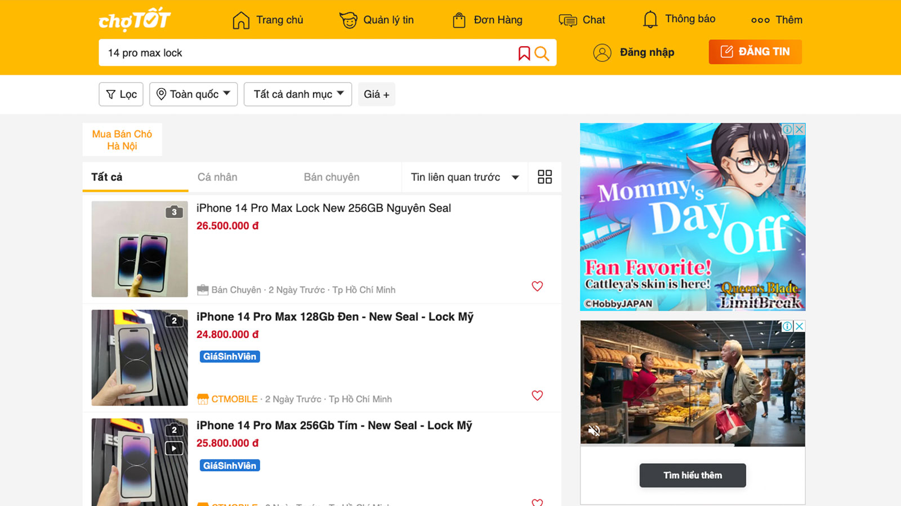Click Đăng nhập login link
Viewport: 901px width, 506px height.
(x=634, y=52)
